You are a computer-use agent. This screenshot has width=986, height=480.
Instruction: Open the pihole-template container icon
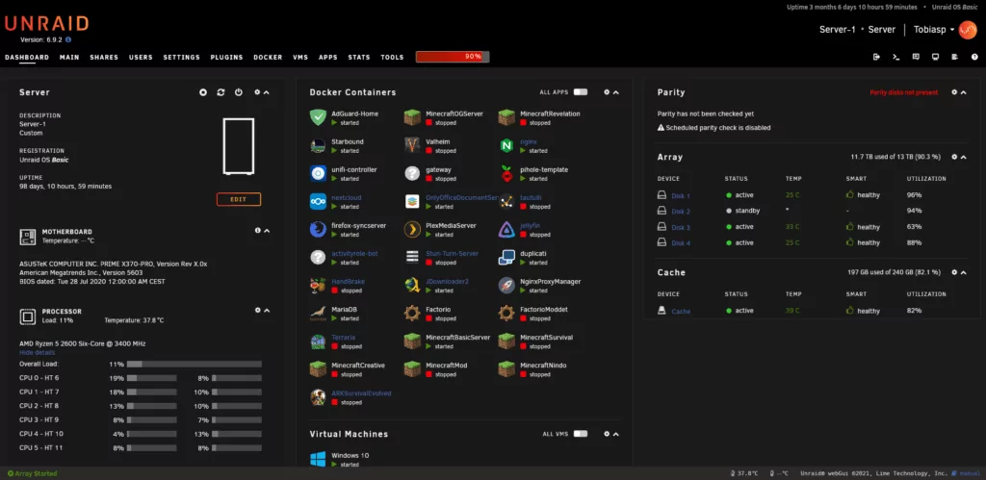[506, 173]
